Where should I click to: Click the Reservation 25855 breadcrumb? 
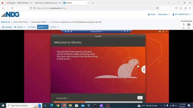(39, 22)
